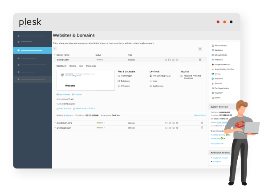260x189 pixels.
Task: Click the folder icon in My-Project.com row
Action: (x=166, y=128)
